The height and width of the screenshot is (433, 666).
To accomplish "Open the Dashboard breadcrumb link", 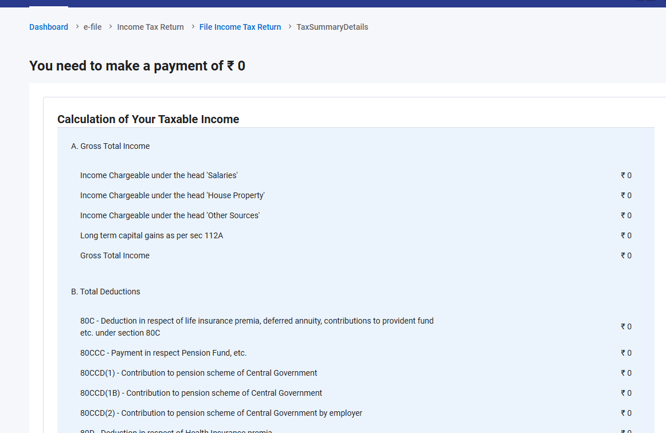I will (49, 27).
